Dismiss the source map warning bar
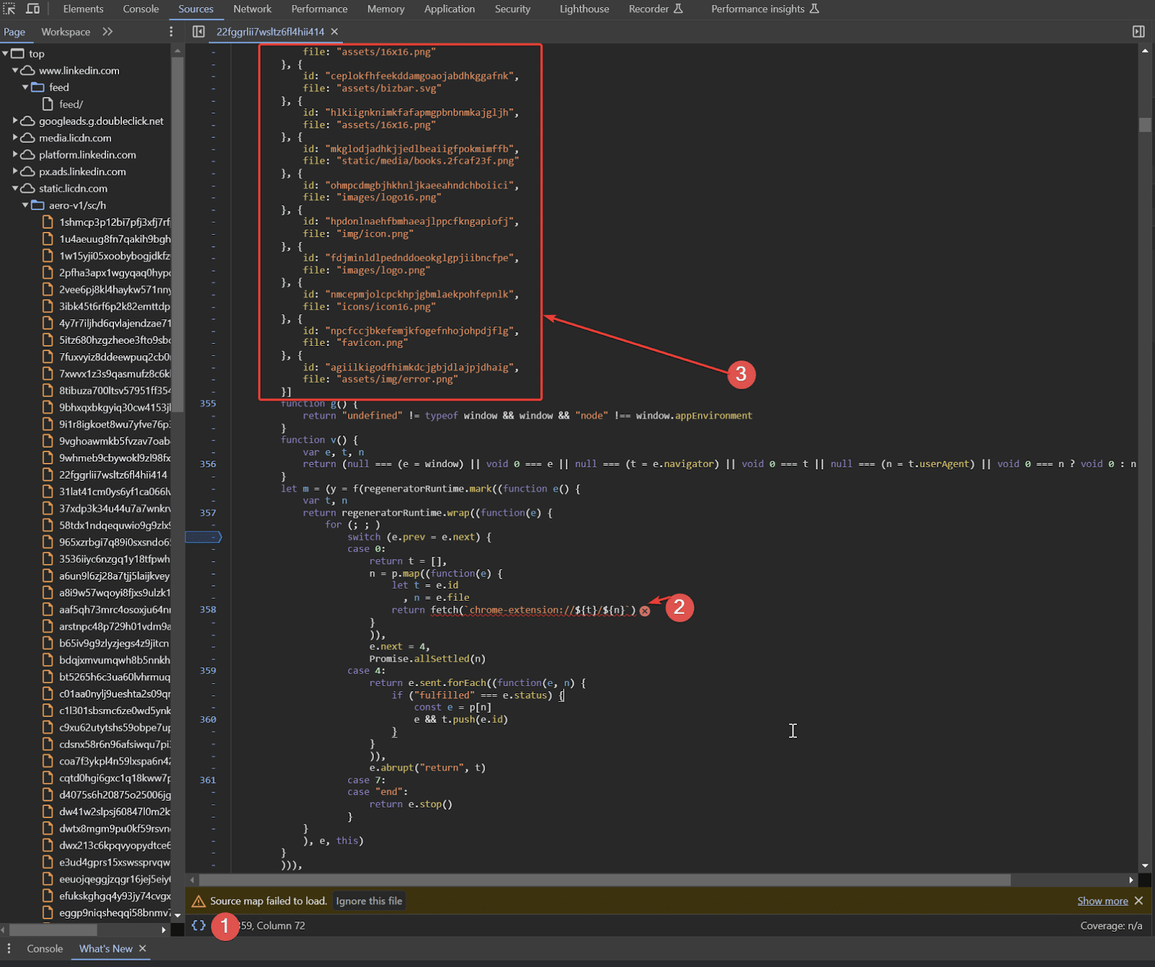Viewport: 1155px width, 967px height. tap(1138, 901)
